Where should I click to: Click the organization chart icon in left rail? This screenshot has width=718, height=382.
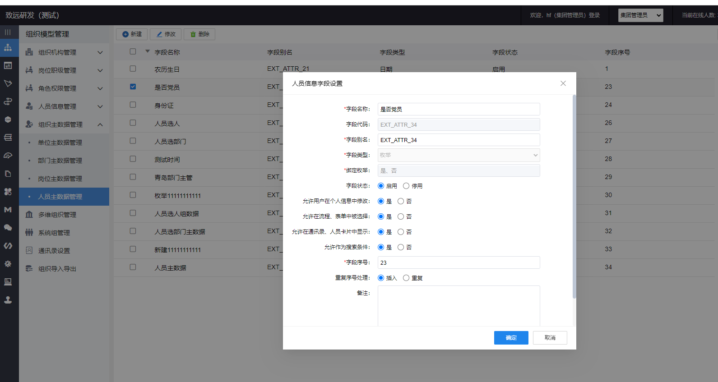pyautogui.click(x=8, y=47)
